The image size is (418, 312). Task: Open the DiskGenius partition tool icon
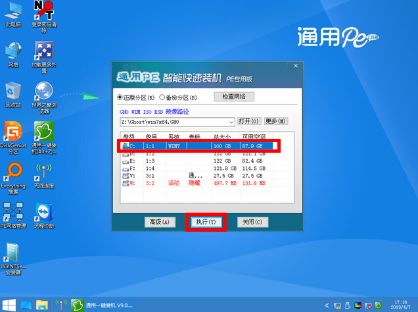point(13,130)
